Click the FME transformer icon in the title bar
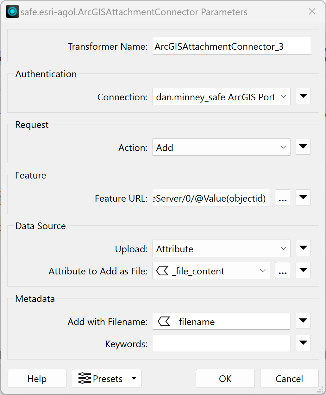 coord(12,12)
